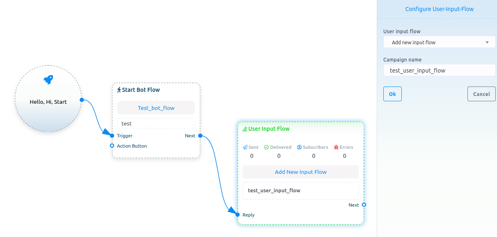Click the Delivered checkmark icon

(266, 147)
